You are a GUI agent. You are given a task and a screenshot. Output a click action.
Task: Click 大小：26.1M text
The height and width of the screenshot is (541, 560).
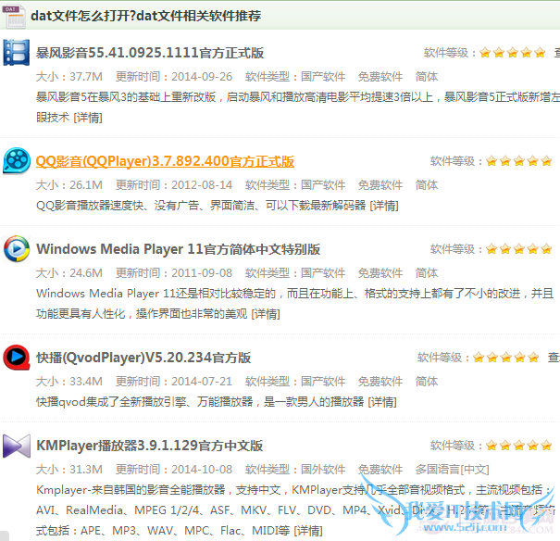(69, 185)
